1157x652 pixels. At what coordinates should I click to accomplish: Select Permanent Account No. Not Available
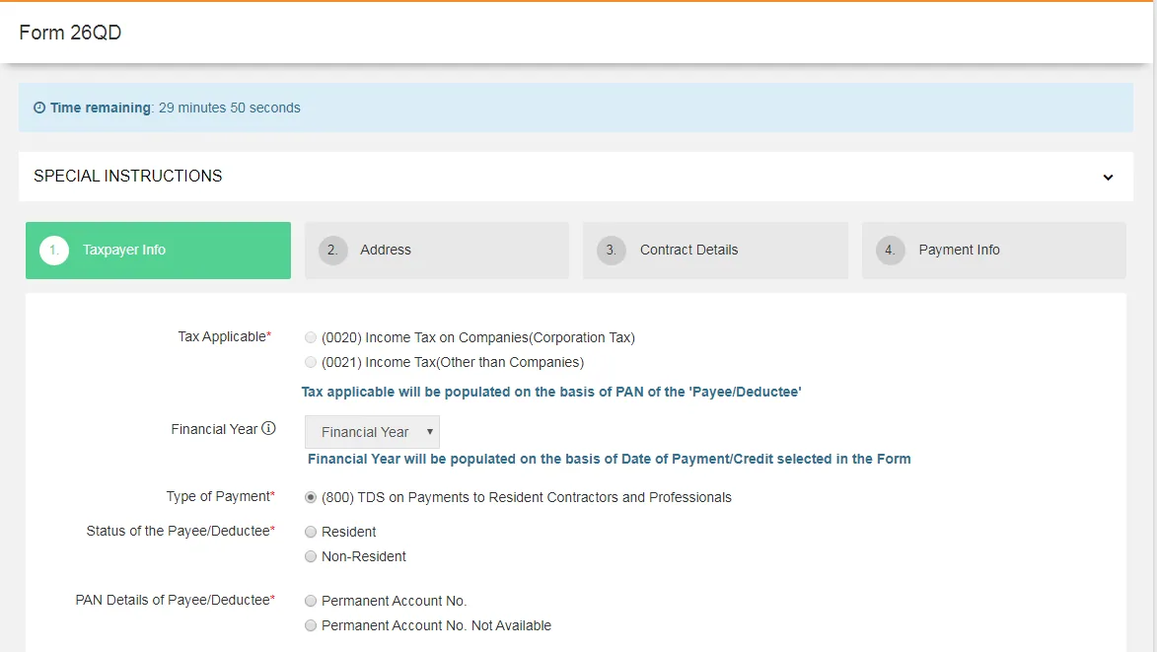click(x=311, y=626)
